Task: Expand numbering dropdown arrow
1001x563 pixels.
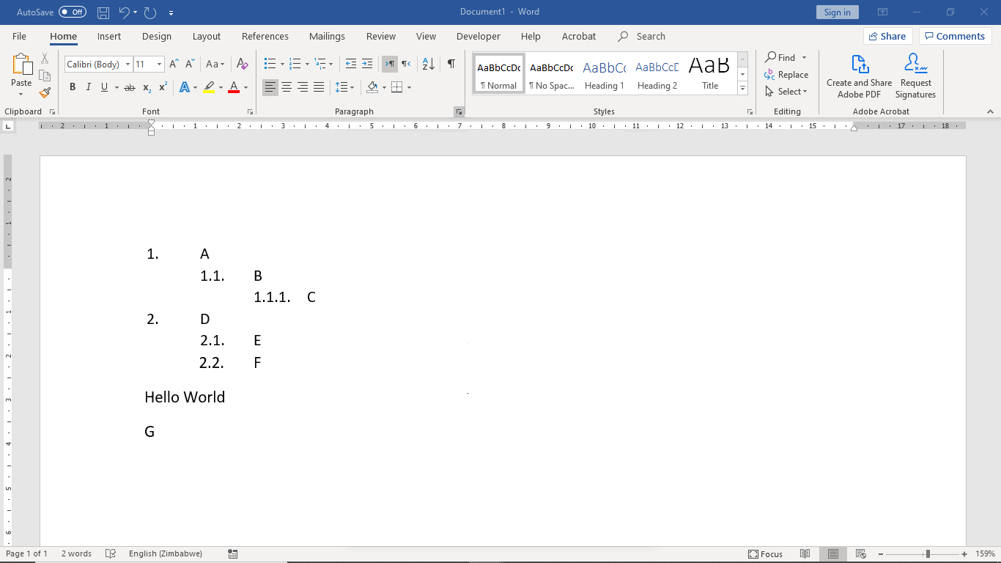Action: [307, 65]
